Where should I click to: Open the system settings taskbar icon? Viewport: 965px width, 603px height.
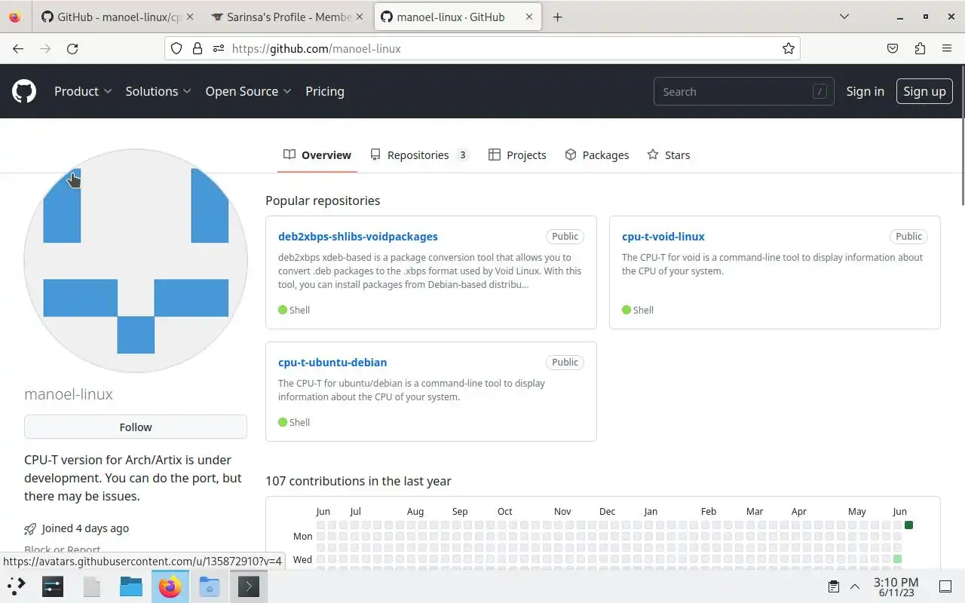[x=53, y=586]
